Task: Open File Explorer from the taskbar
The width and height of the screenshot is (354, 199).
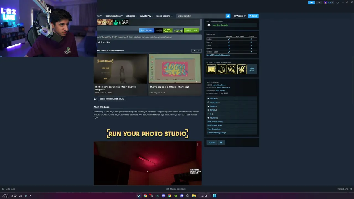Action: click(x=194, y=196)
